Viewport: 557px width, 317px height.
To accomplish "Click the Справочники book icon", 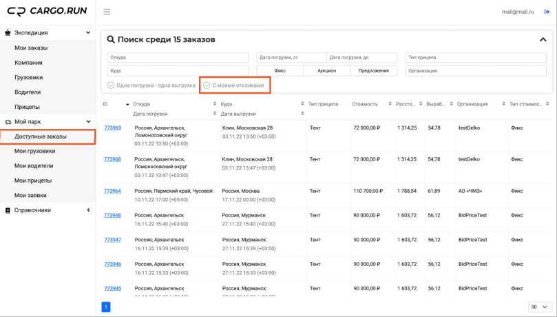I will click(8, 210).
